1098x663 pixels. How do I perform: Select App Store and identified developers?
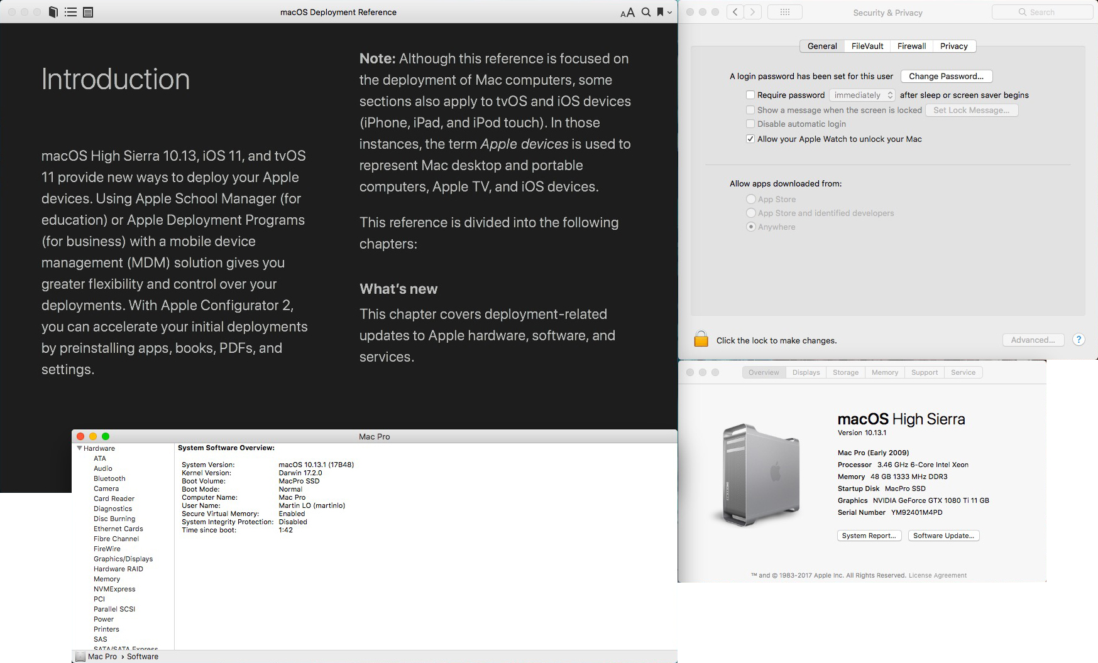tap(750, 213)
